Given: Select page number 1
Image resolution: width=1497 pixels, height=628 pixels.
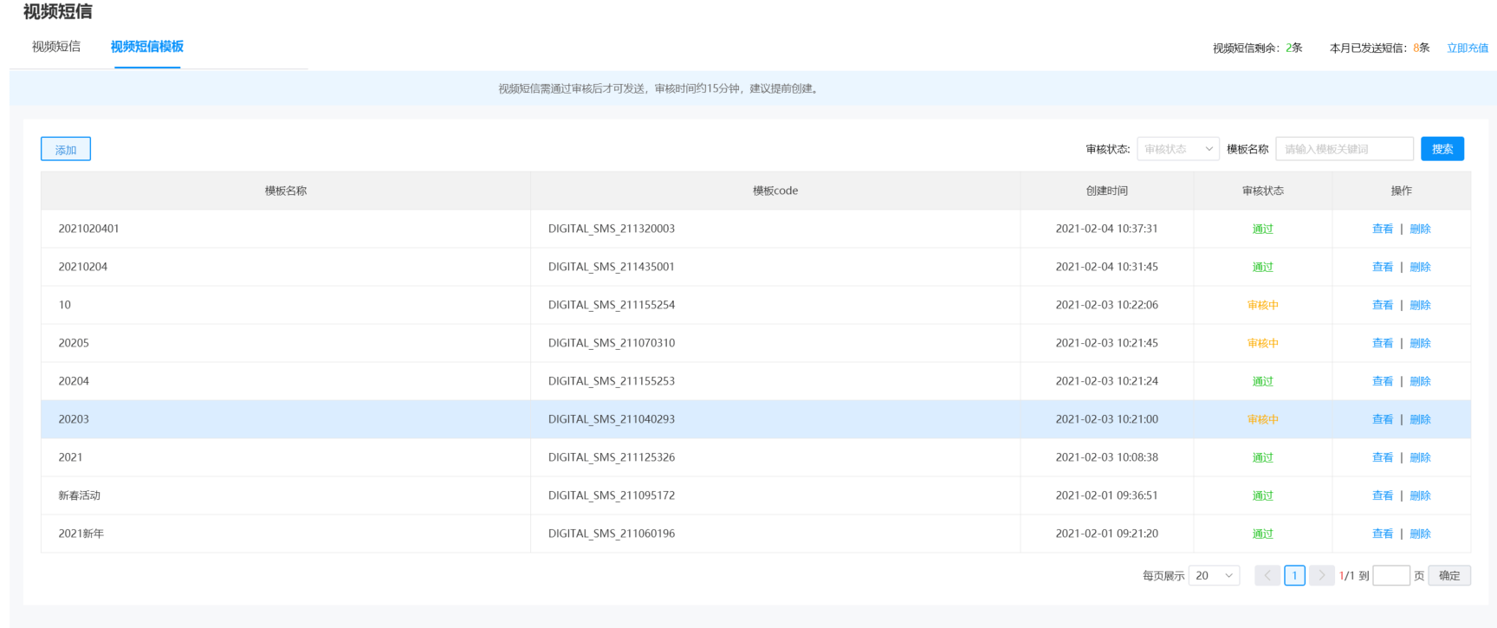Looking at the screenshot, I should click(x=1294, y=575).
